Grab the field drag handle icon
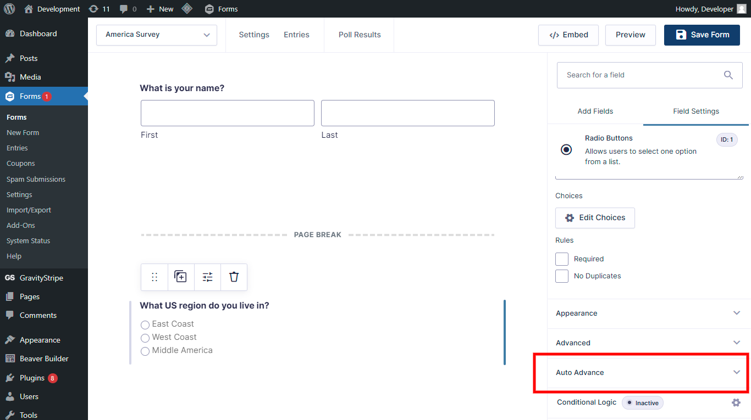Image resolution: width=751 pixels, height=420 pixels. tap(154, 277)
